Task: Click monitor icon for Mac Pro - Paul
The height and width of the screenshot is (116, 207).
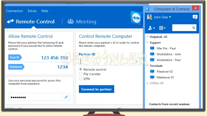Action: (152, 48)
